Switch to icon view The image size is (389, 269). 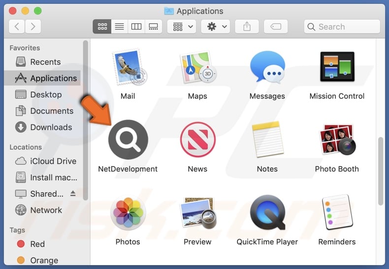(x=102, y=26)
